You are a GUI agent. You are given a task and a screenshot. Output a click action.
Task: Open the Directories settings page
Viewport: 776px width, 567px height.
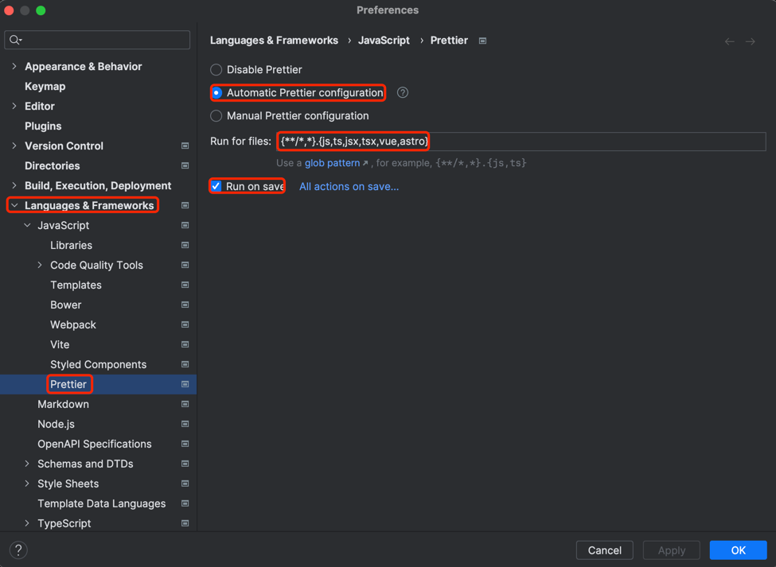click(x=52, y=165)
